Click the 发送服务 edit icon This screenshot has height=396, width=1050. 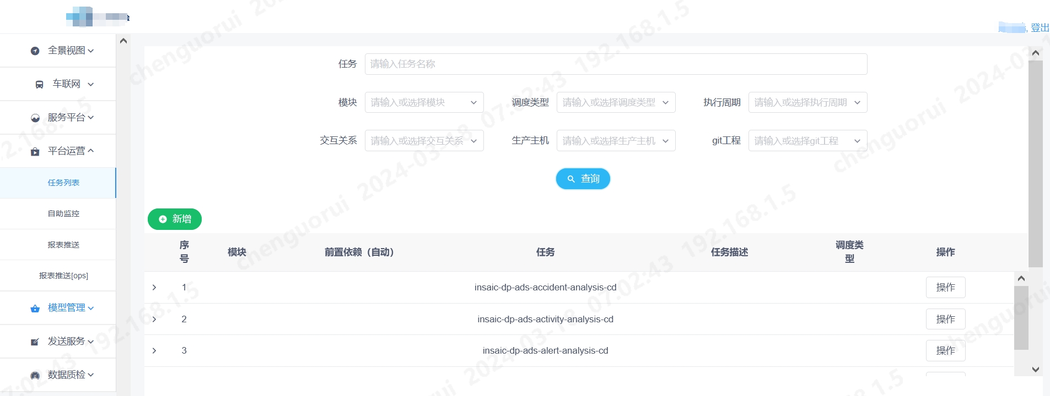tap(35, 342)
